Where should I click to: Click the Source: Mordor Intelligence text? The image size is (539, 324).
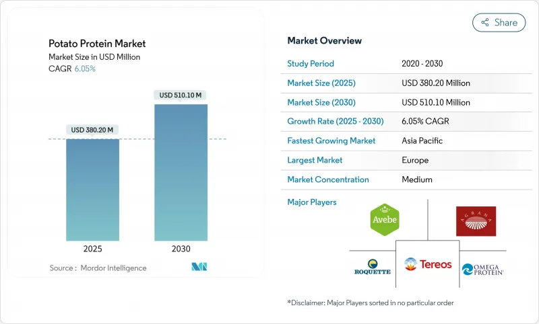tap(98, 268)
